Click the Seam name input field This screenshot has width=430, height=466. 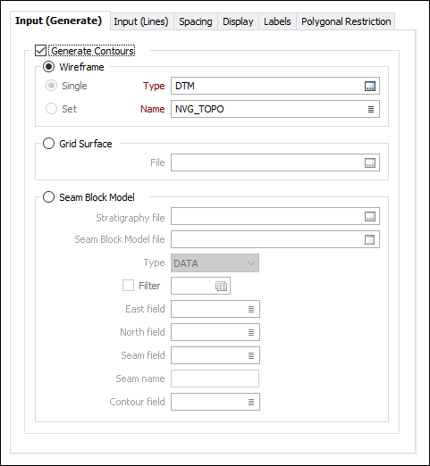[215, 379]
